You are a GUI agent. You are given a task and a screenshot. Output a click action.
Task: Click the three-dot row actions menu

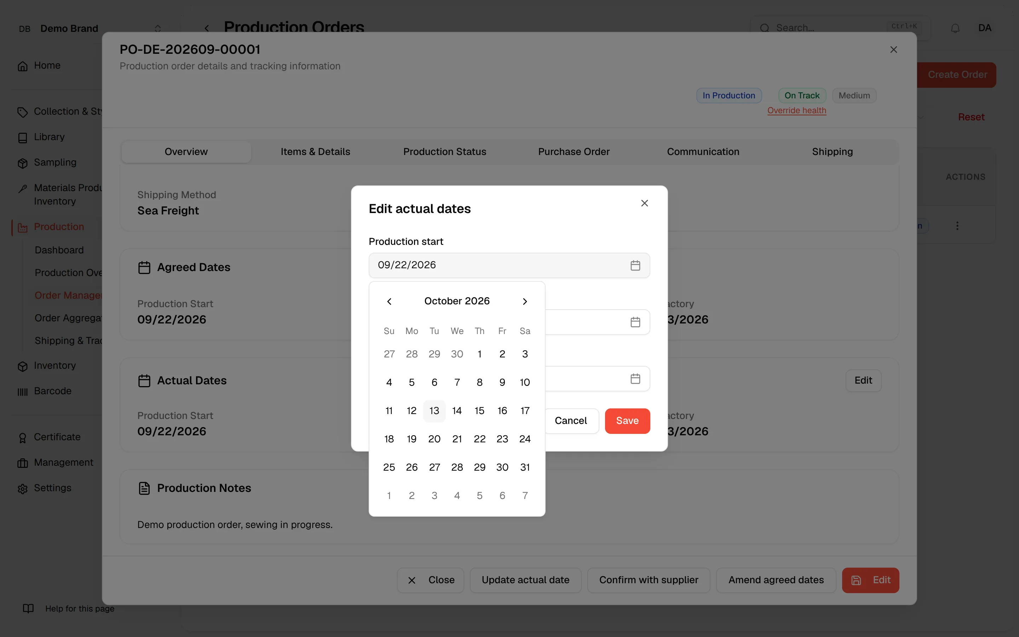(957, 226)
